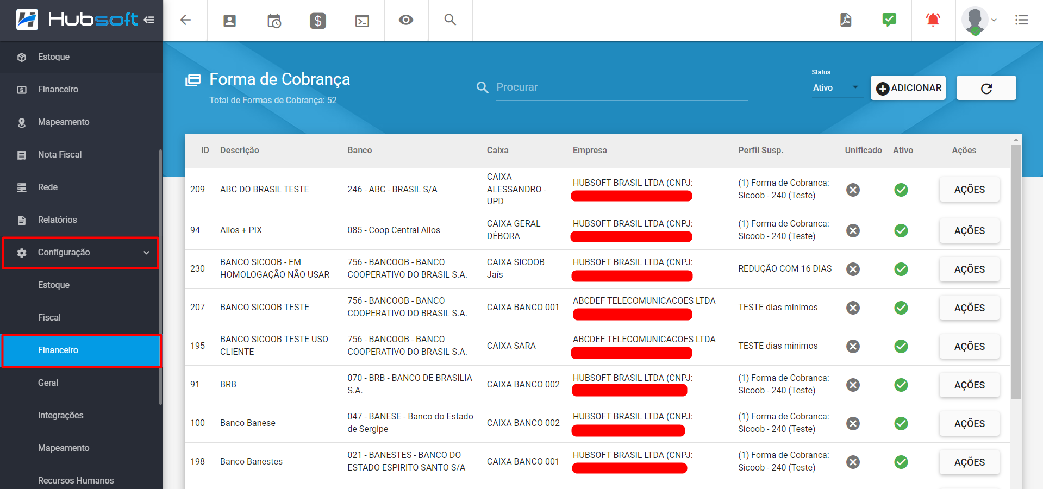Open AÇÕES for Banco Banese
Viewport: 1043px width, 489px height.
970,424
